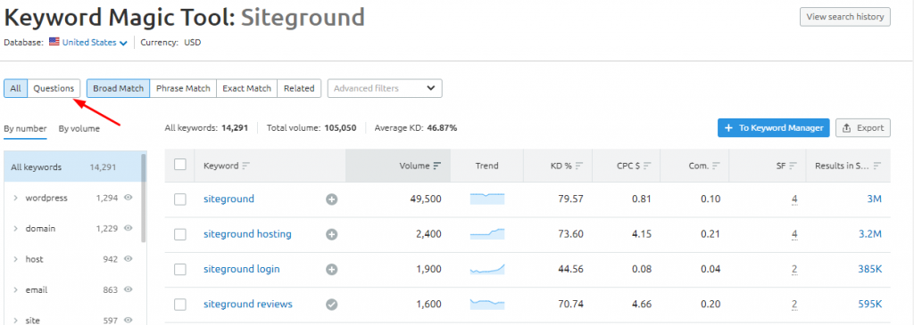914x325 pixels.
Task: Open 3.2M SERP results link
Action: [870, 233]
